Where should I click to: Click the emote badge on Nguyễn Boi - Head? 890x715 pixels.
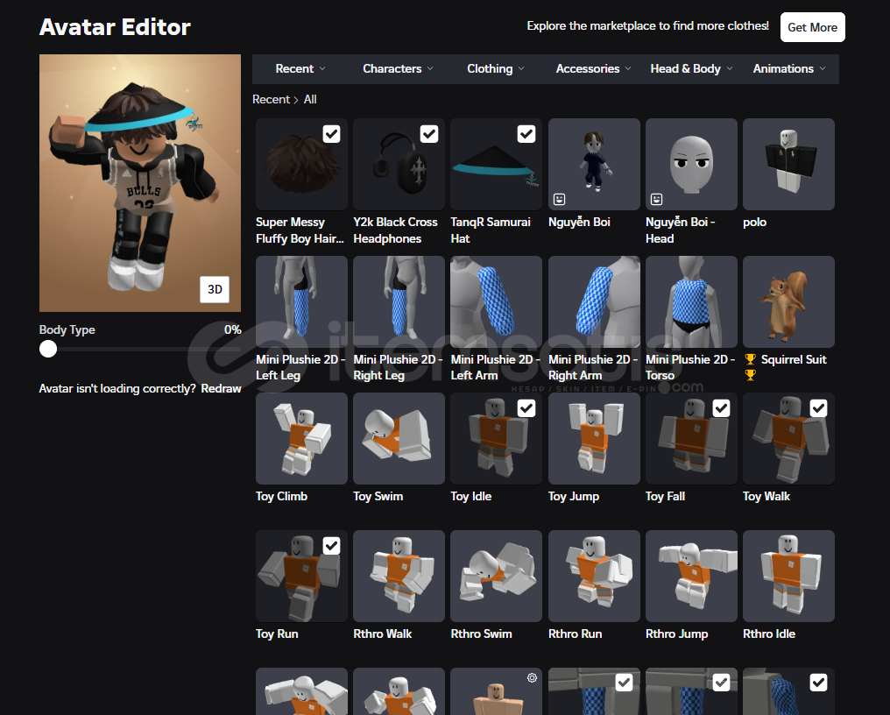pos(657,199)
